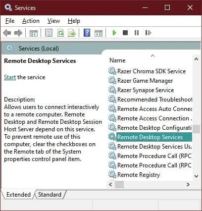Viewport: 202px width, 211px height.
Task: Select the highlighted Remote Desktop Services row
Action: (150, 137)
